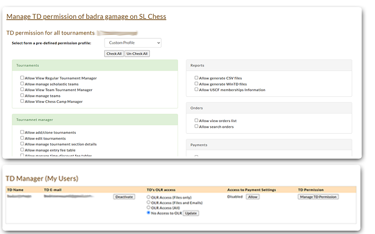Enable Allow View Regular Tournament Manager
This screenshot has width=375, height=234.
(22, 78)
